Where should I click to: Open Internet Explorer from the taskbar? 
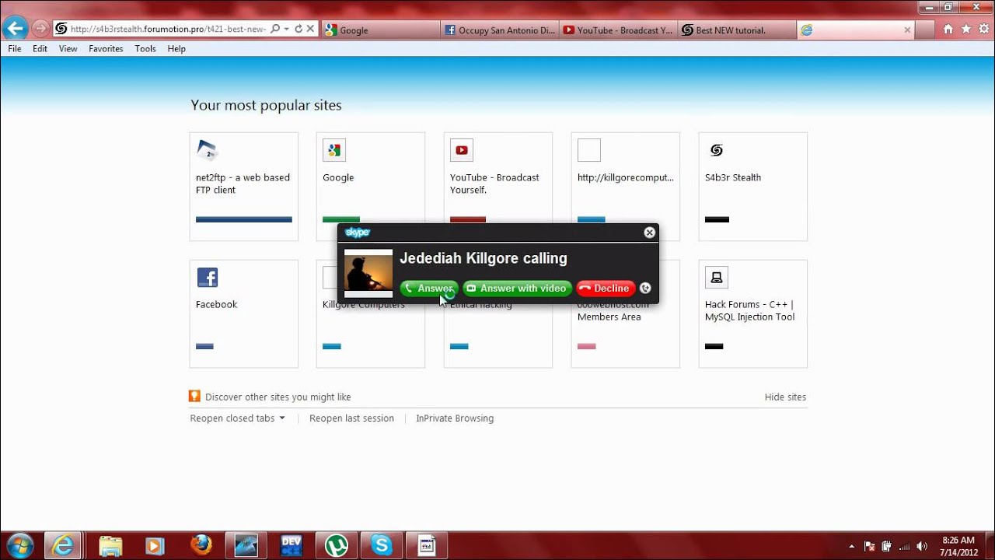tap(62, 545)
